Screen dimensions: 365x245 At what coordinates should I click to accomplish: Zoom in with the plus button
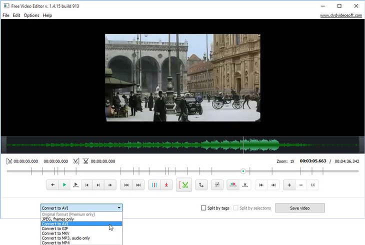289,185
